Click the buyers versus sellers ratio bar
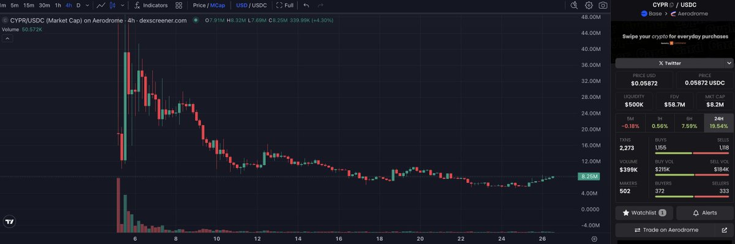735x244 pixels. (x=692, y=196)
